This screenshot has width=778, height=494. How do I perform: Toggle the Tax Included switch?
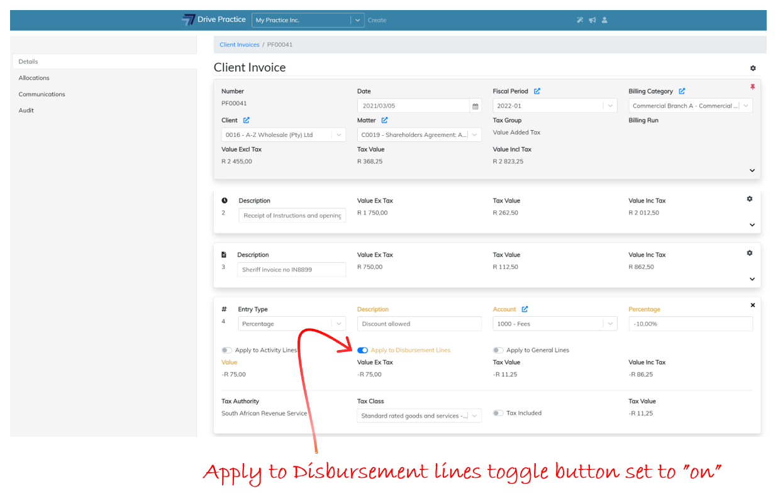[x=498, y=413]
